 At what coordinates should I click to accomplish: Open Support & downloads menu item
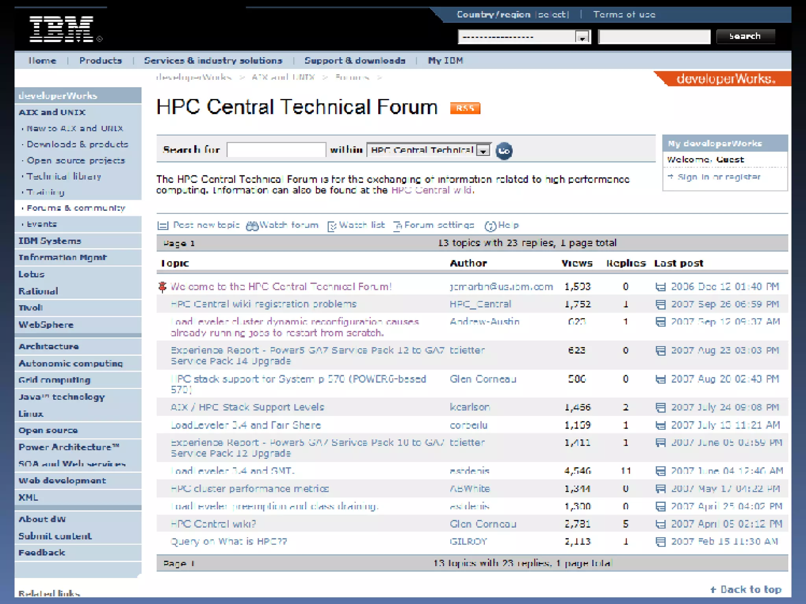355,61
